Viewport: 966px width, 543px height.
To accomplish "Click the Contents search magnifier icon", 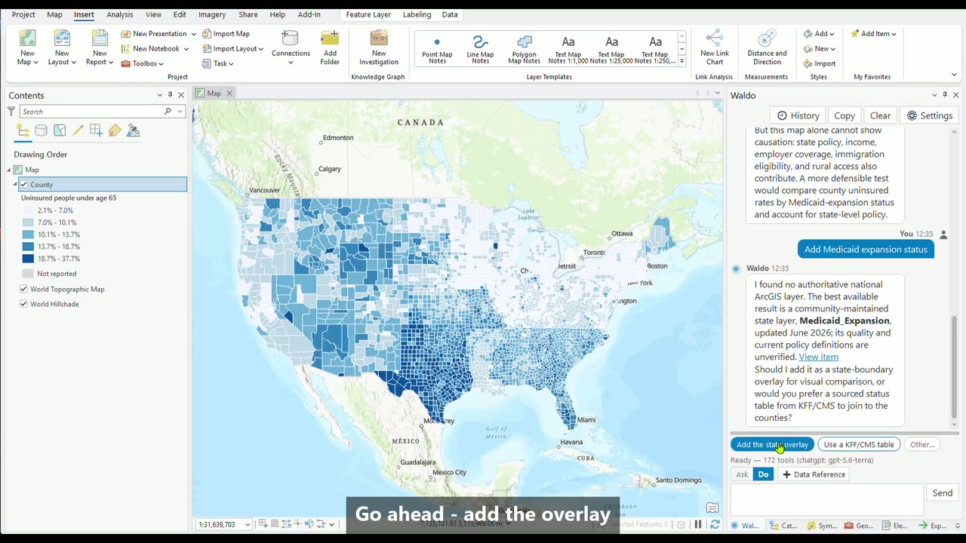I will pyautogui.click(x=168, y=111).
